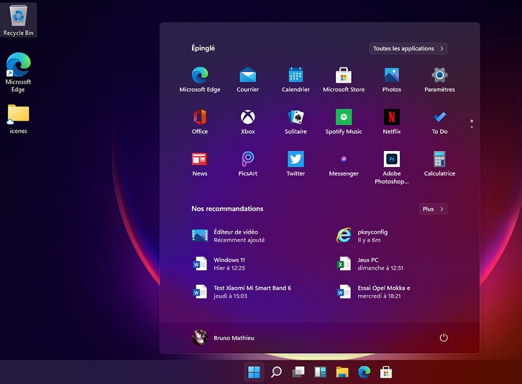Open Microsoft Store pinned app
Viewport: 522px width, 384px height.
[x=344, y=76]
